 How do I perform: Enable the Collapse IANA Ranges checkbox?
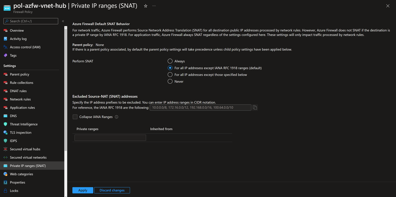click(75, 117)
